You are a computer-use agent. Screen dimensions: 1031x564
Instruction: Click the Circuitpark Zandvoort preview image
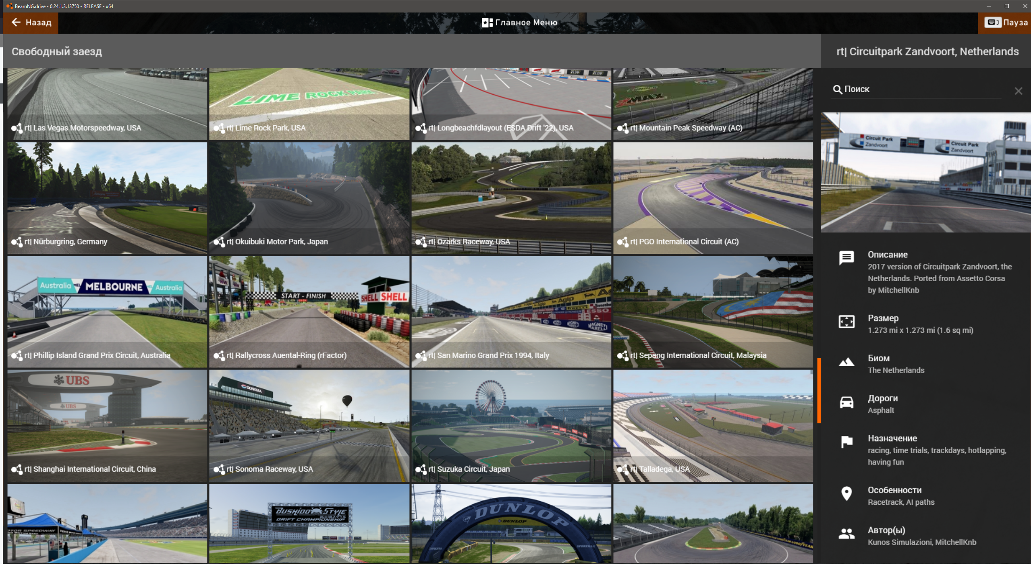coord(926,172)
